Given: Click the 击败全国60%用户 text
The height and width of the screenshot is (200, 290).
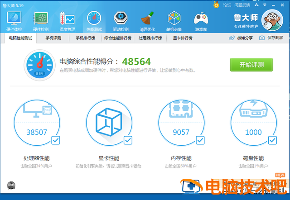Looking at the screenshot, I should coord(181,166).
